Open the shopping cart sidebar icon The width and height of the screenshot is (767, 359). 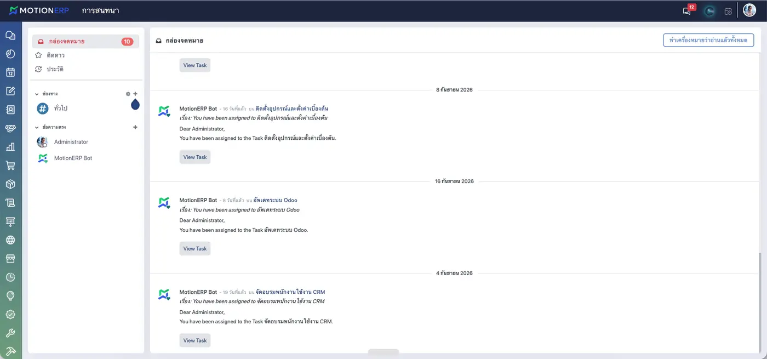point(10,166)
